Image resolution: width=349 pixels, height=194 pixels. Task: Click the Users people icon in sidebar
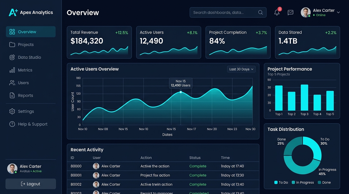(12, 83)
